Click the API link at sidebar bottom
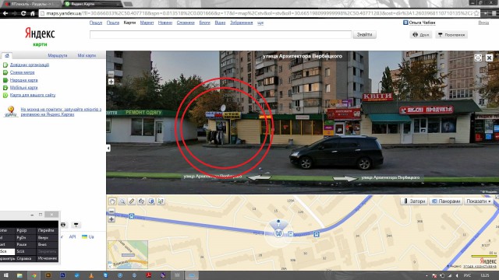 pyautogui.click(x=73, y=236)
